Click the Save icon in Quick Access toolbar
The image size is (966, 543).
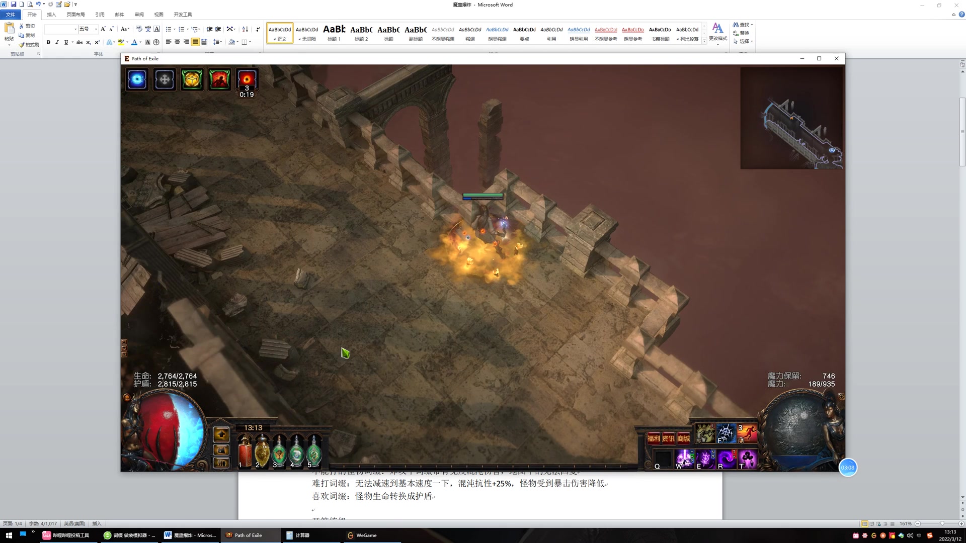coord(14,4)
